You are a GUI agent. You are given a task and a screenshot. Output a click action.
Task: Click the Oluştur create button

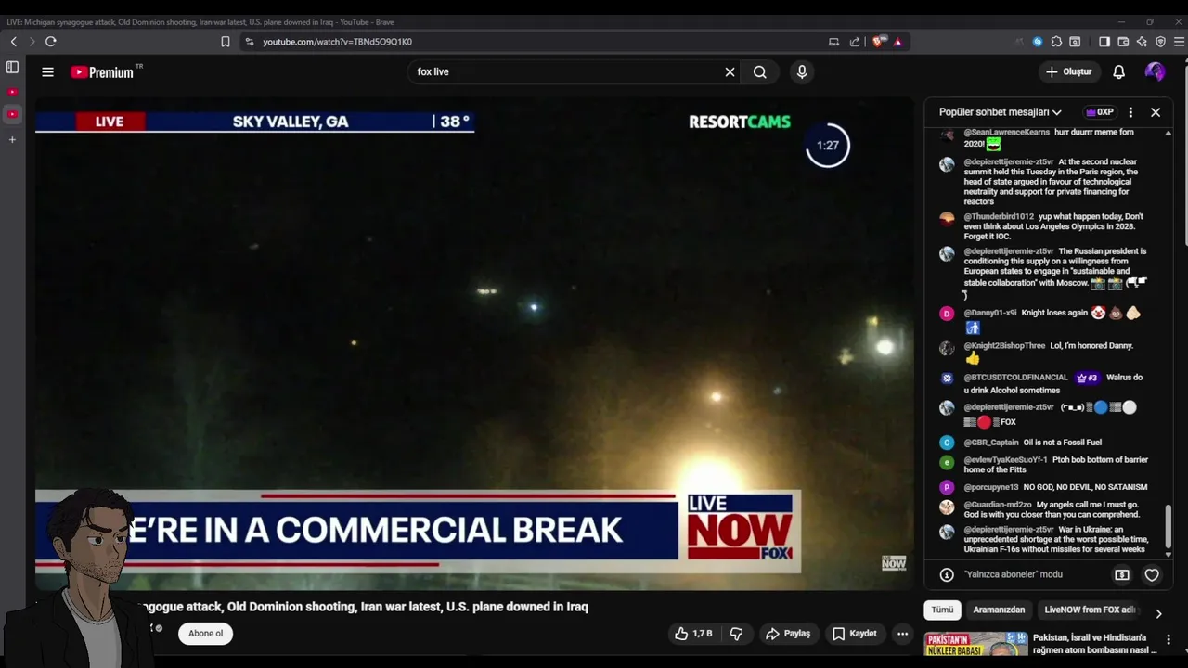coord(1069,71)
